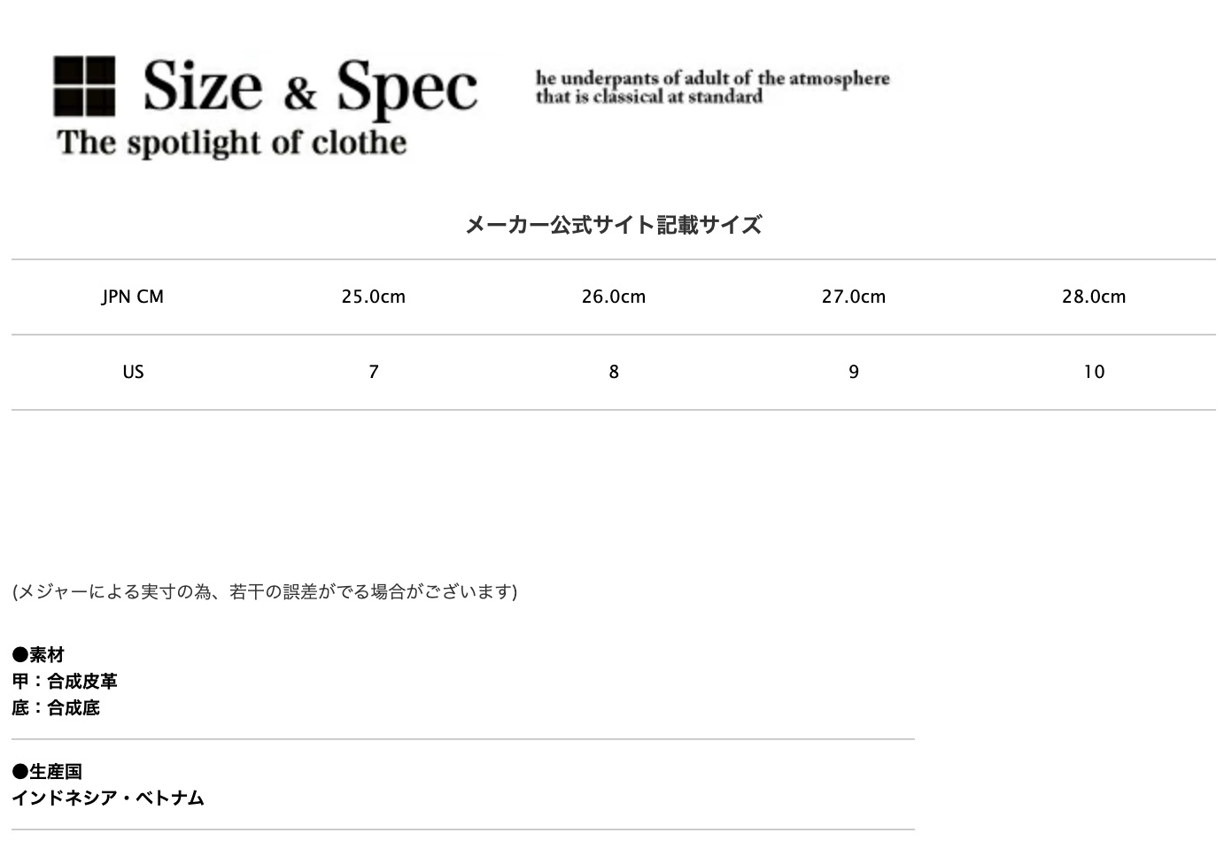Choose the 28.0cm size cell

click(1094, 297)
